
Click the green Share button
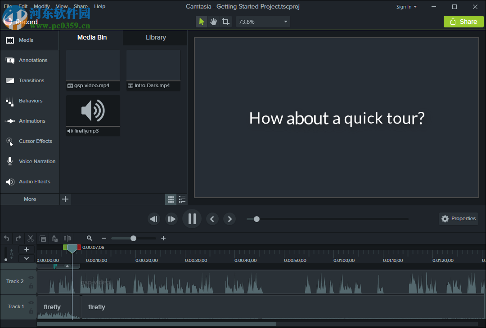463,21
